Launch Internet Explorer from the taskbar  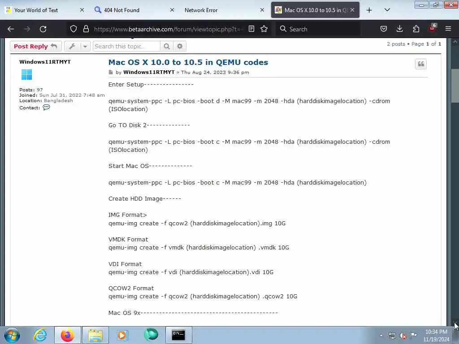point(40,335)
